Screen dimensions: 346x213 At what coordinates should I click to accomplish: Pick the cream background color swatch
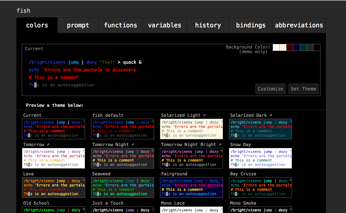283,47
